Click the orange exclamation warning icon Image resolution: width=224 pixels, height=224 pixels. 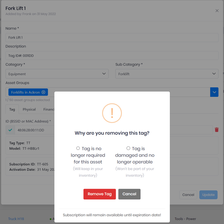click(x=112, y=113)
